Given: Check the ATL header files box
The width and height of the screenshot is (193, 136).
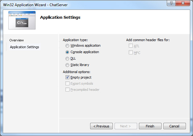Looking at the screenshot, I should pyautogui.click(x=131, y=46).
